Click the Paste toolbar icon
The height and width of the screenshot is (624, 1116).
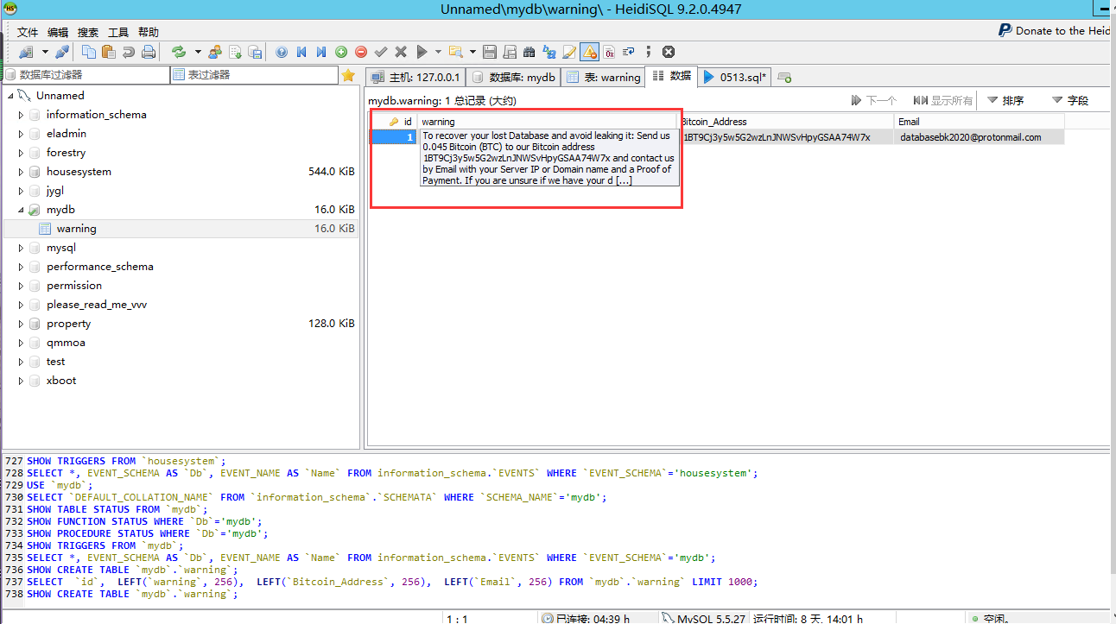[109, 52]
